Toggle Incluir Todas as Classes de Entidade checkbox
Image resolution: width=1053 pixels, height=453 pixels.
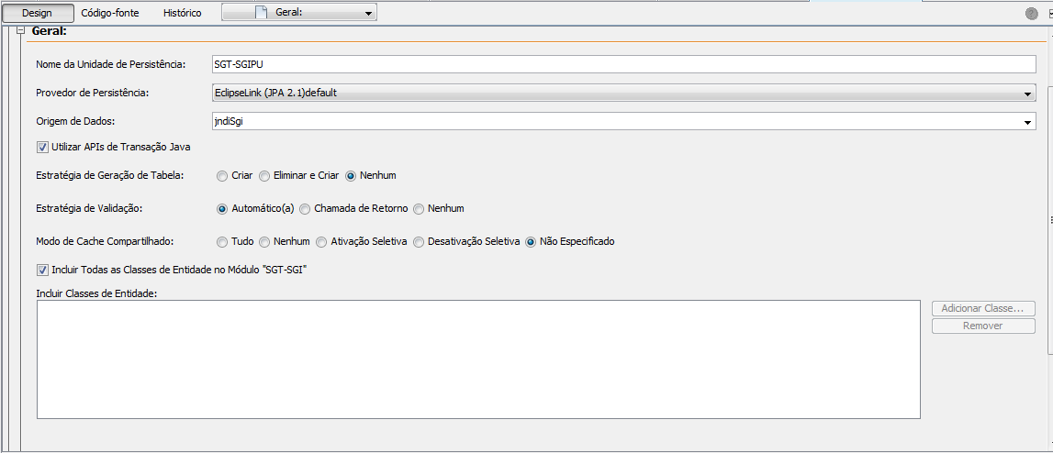(43, 270)
